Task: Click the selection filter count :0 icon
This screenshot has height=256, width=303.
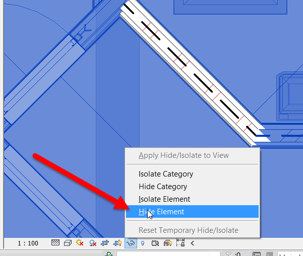Action: tap(233, 254)
